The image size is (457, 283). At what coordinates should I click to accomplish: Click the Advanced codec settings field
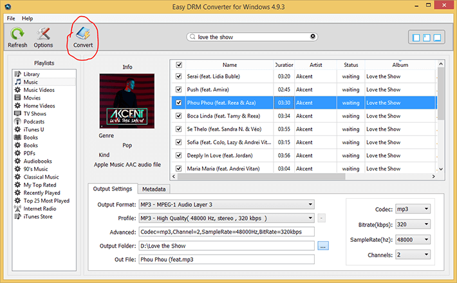[x=227, y=232]
